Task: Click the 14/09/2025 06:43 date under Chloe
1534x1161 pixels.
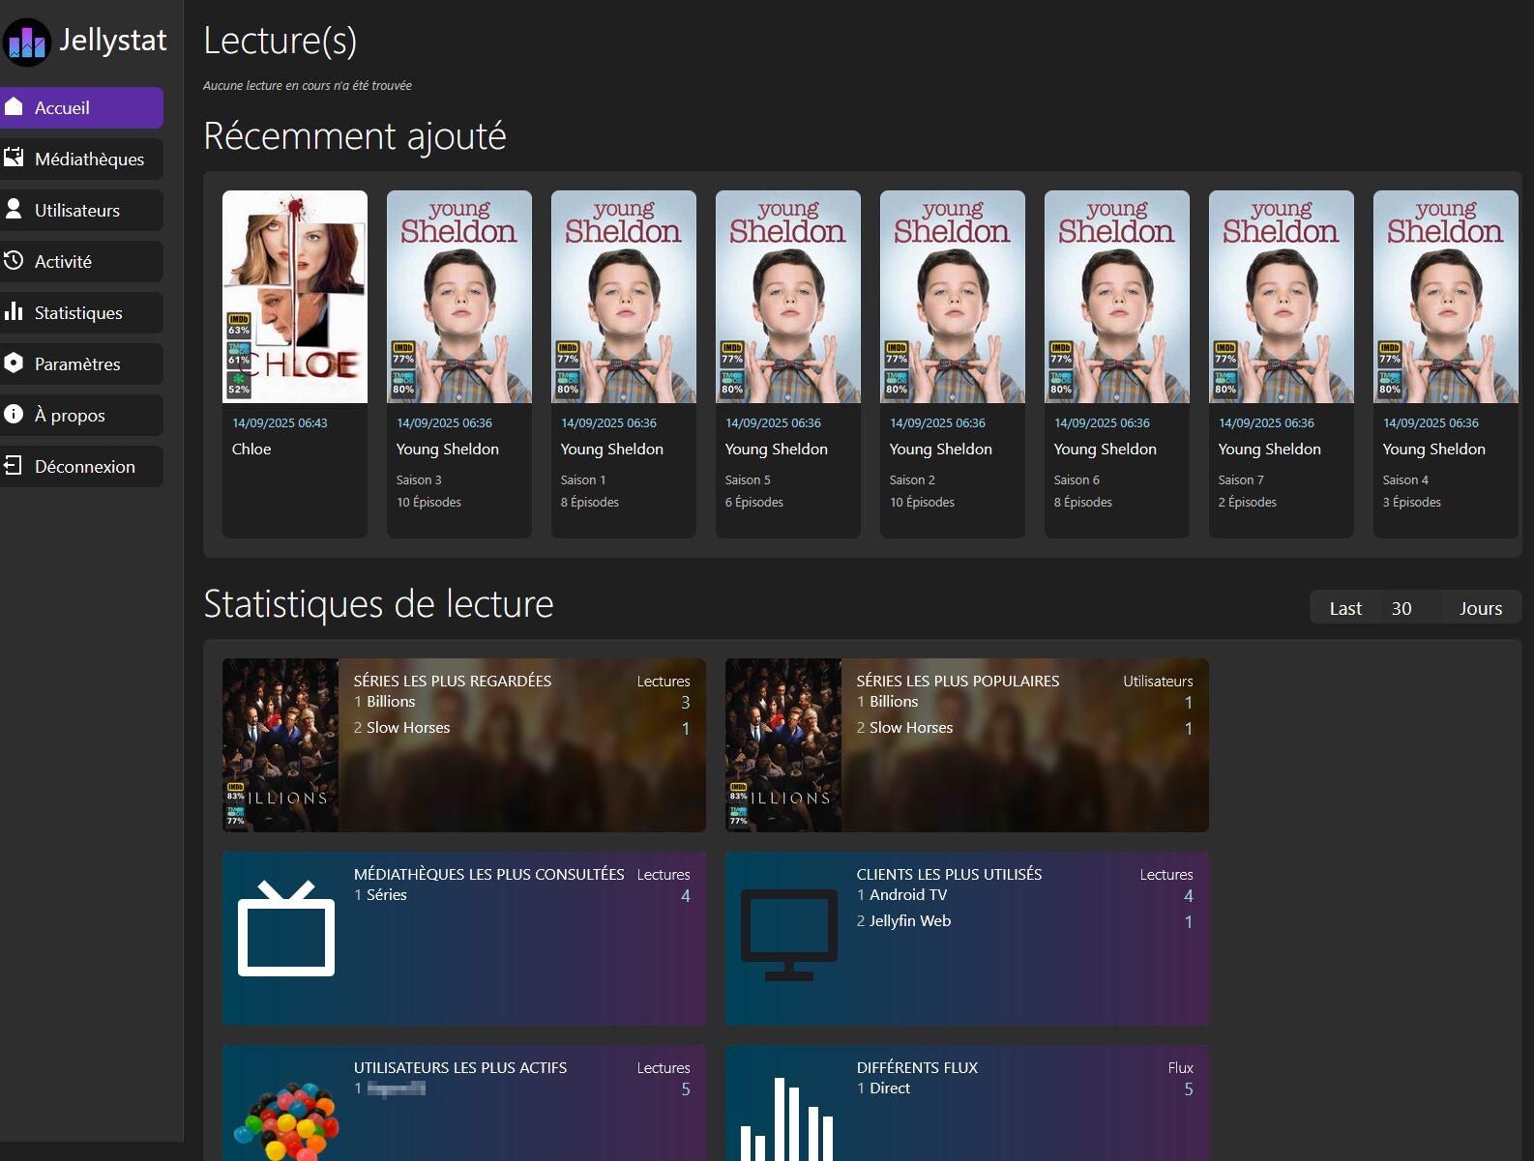Action: (x=280, y=422)
